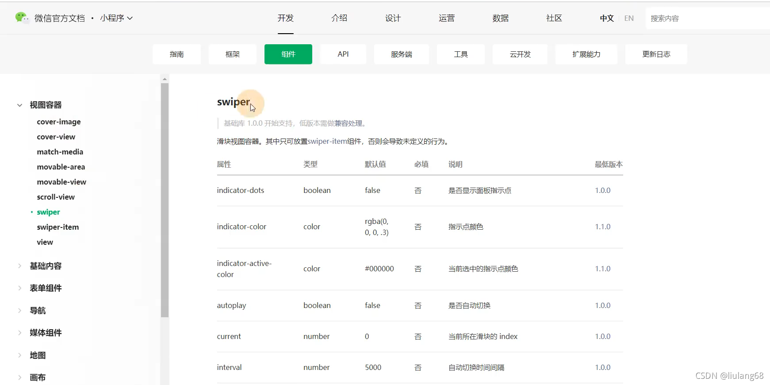Open the 扩展能力 section button
Screen dimensions: 770x385
coord(586,54)
